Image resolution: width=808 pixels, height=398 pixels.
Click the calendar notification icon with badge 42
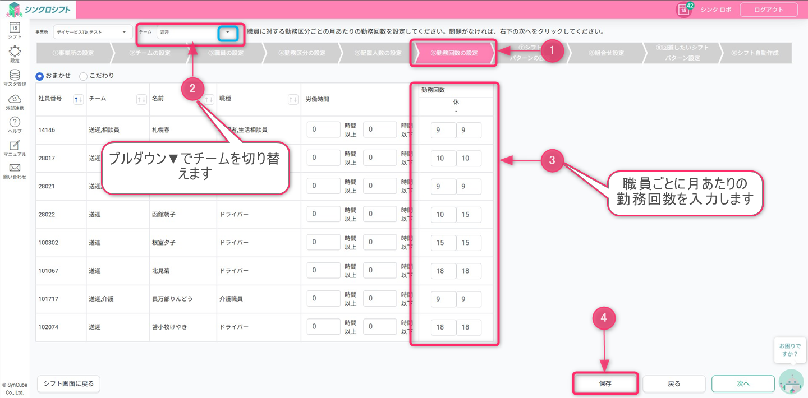[x=683, y=10]
